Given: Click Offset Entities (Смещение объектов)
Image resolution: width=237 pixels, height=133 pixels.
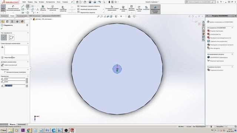Looking at the screenshot, I should pos(63,9).
